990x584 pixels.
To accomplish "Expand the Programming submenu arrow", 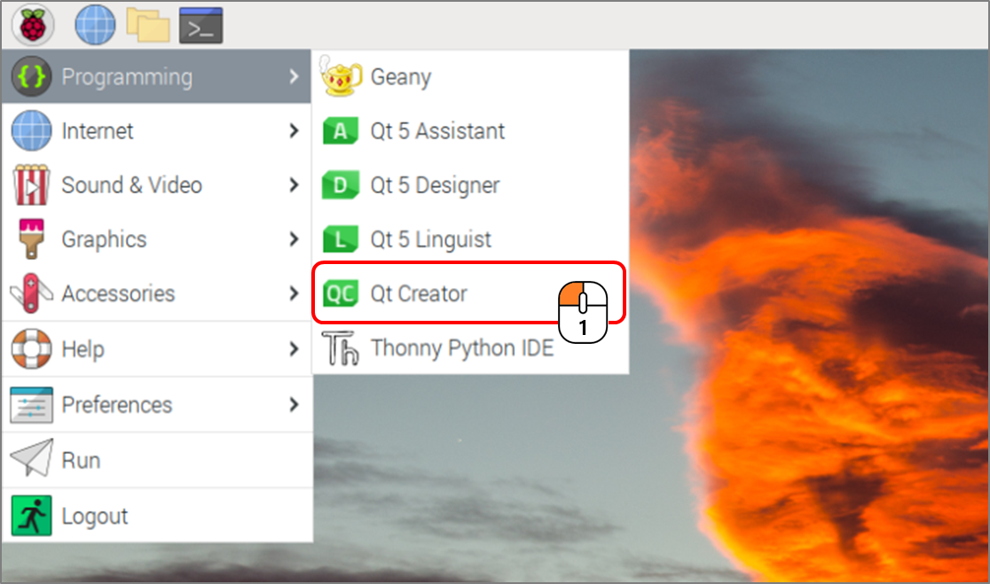I will click(294, 77).
